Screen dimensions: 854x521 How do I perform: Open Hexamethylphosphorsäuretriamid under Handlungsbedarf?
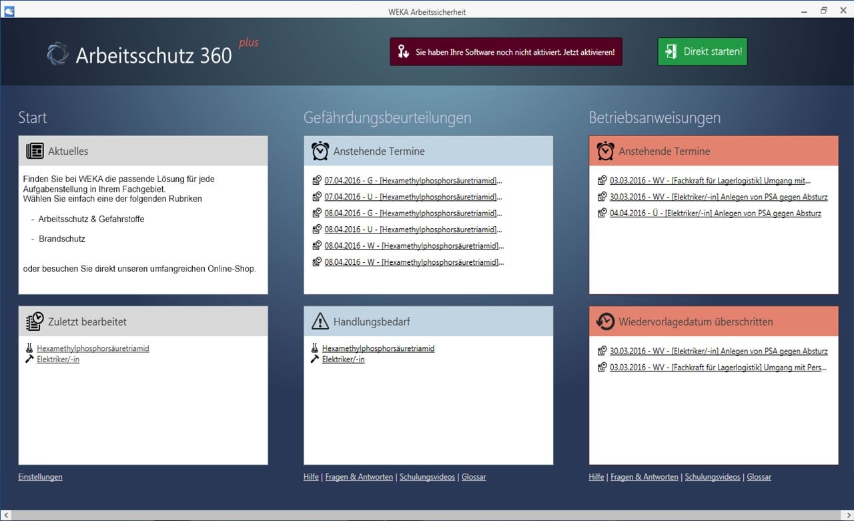tap(378, 349)
